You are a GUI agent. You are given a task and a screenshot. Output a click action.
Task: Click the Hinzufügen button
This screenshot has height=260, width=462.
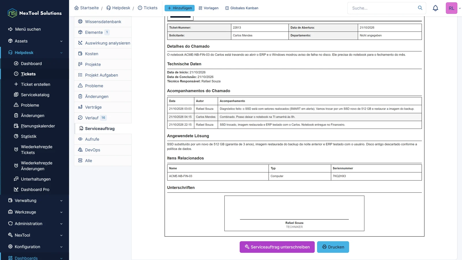pos(180,8)
